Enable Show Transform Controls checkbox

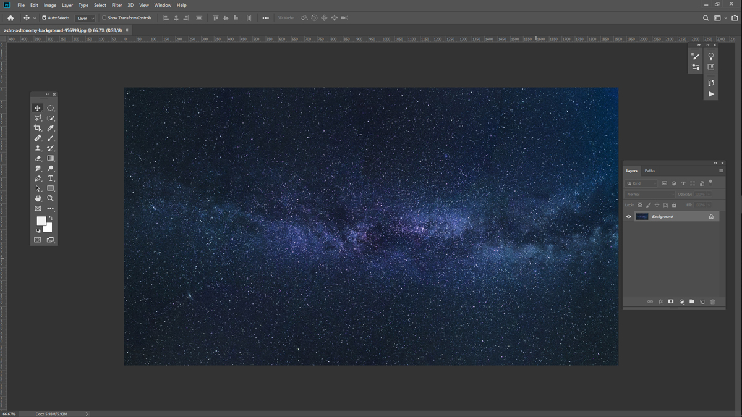(x=104, y=18)
